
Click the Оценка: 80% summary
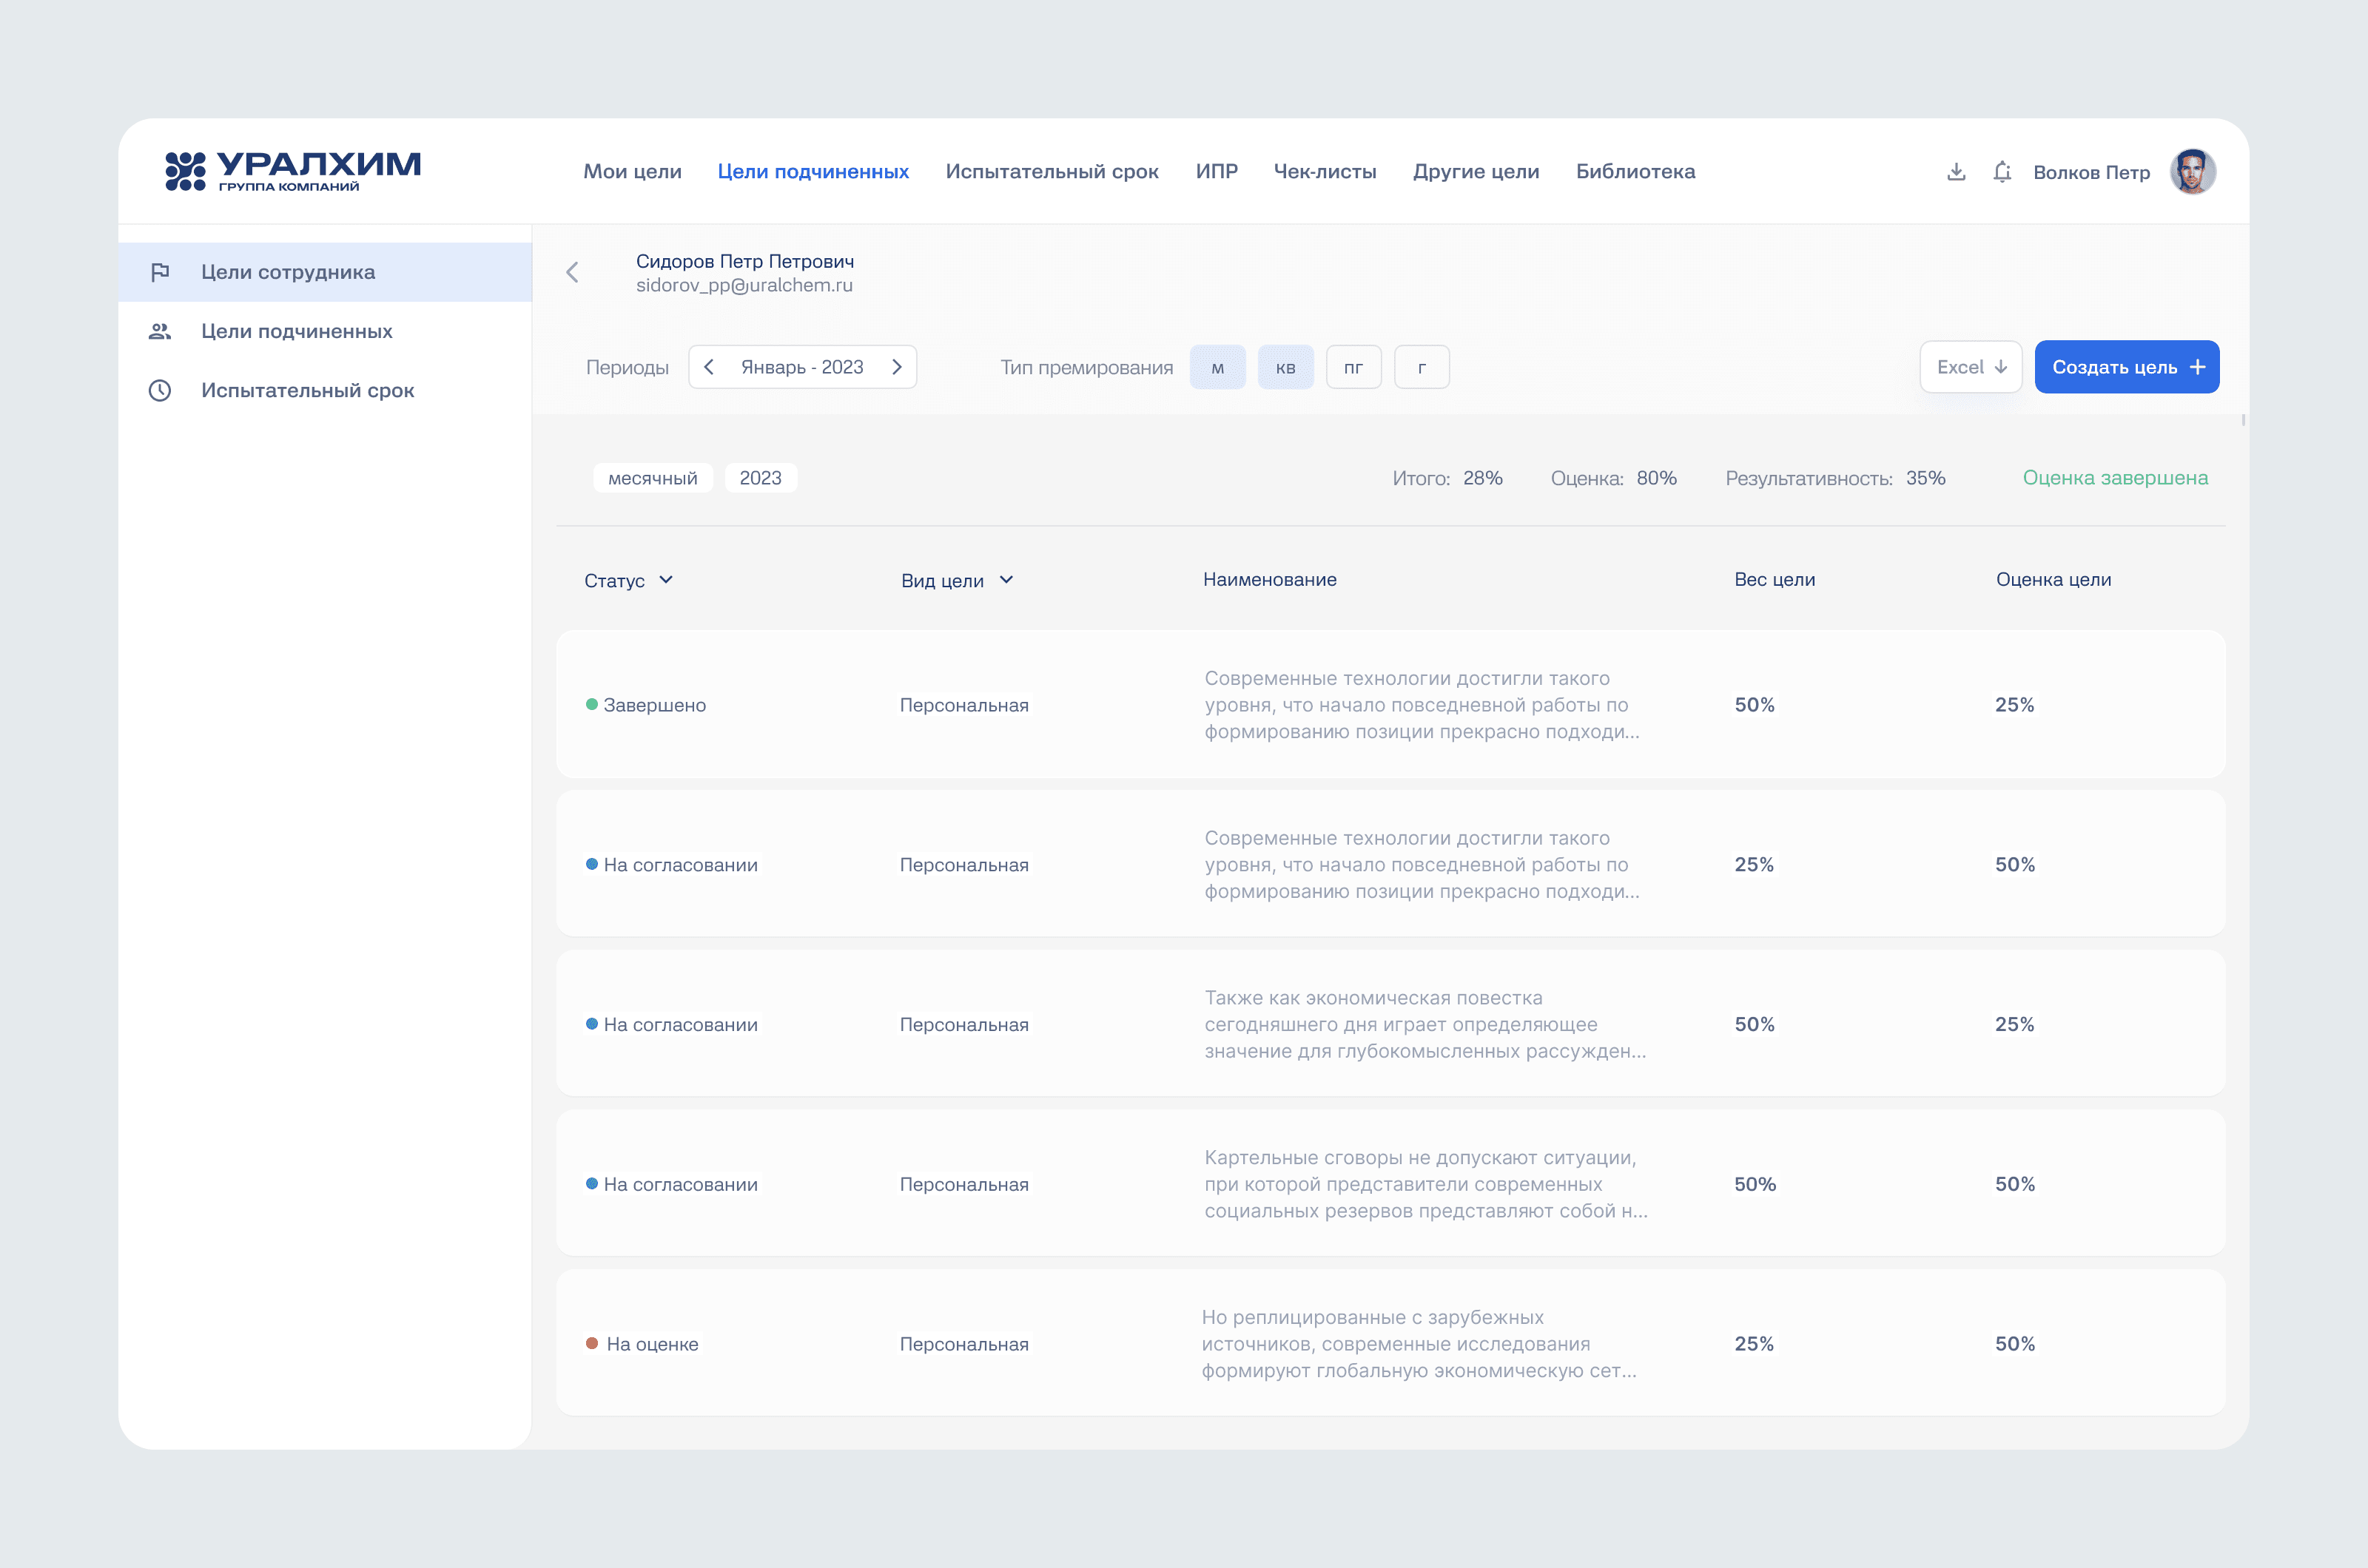point(1614,478)
